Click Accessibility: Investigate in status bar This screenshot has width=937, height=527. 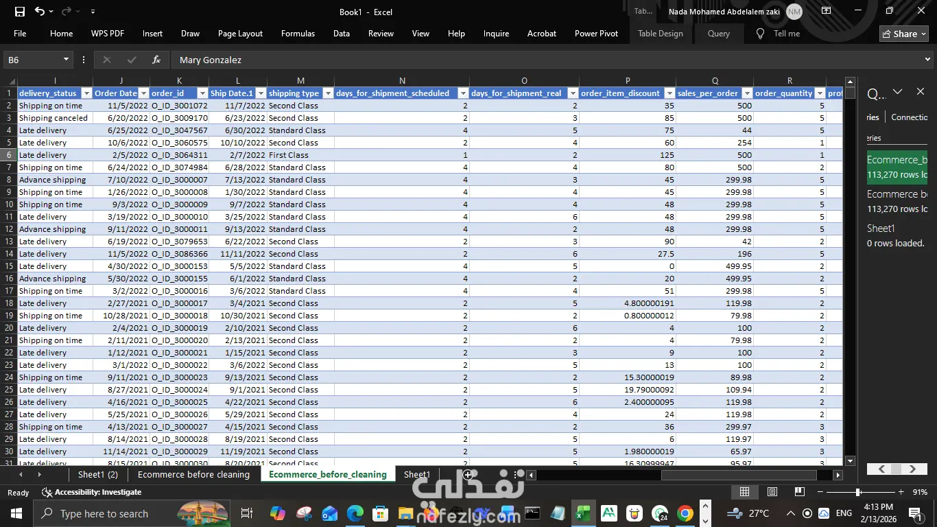(x=91, y=492)
